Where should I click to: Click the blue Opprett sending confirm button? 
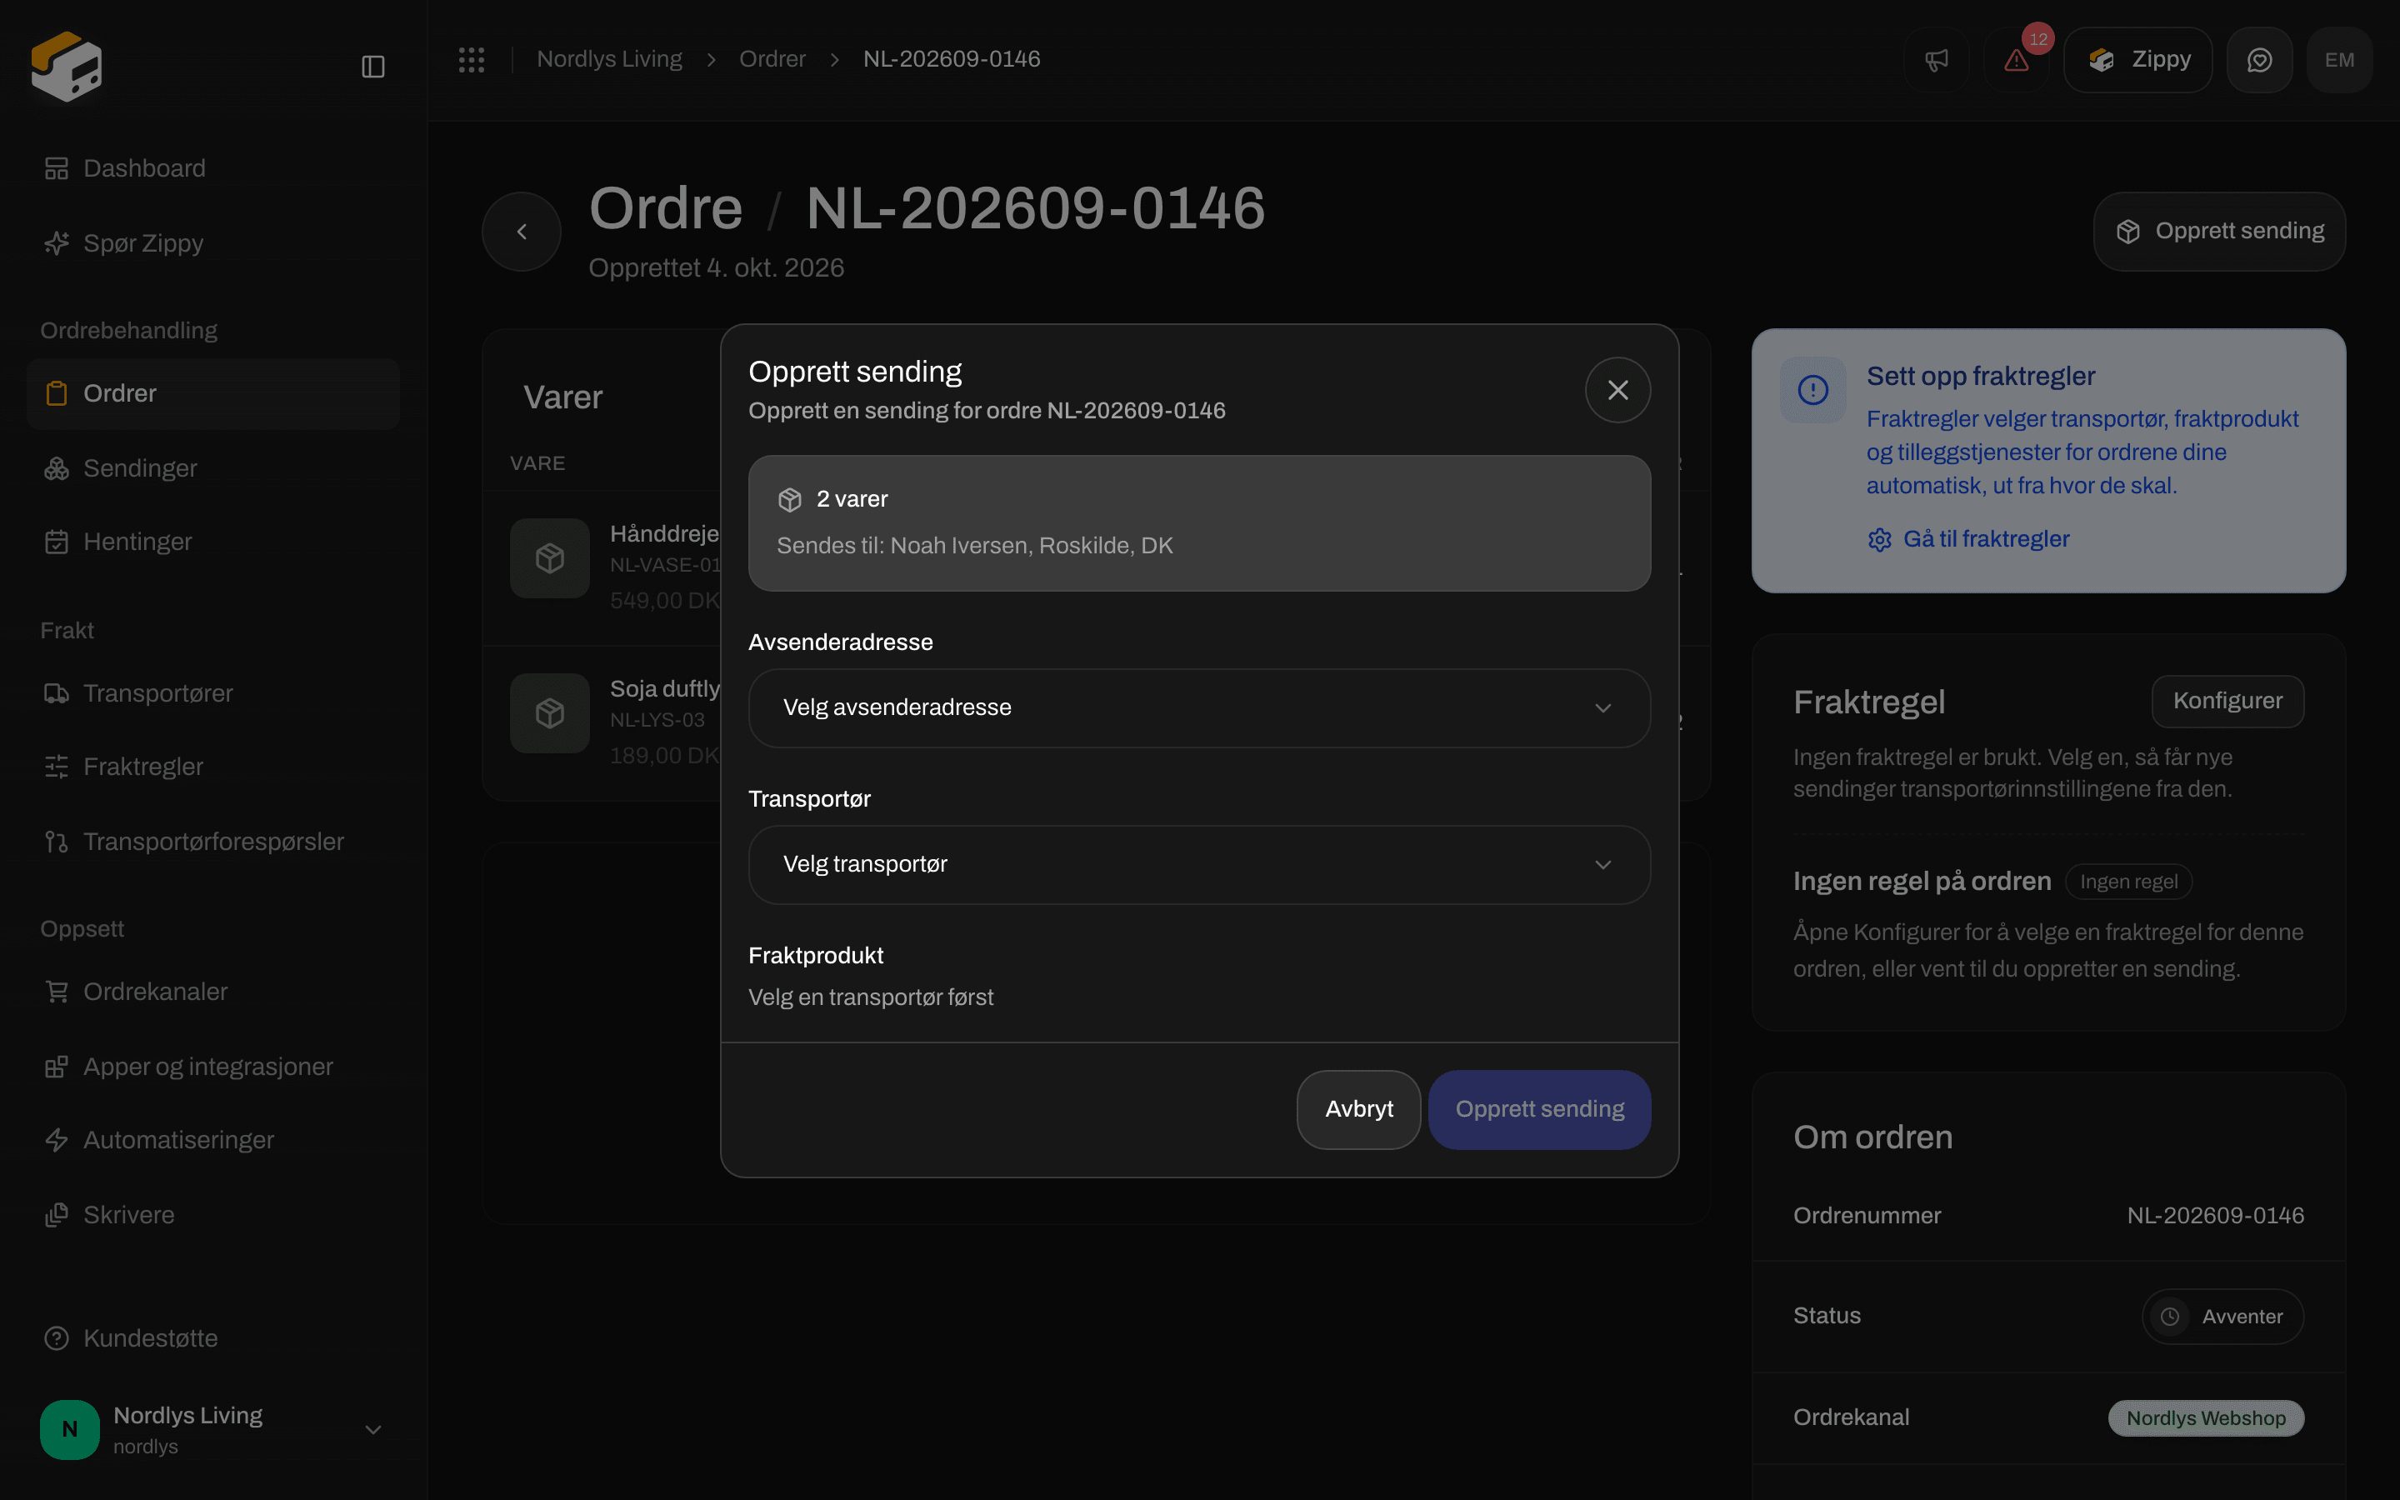[x=1539, y=1109]
